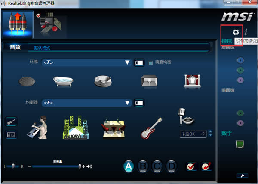
Task: Increase volume with the plus button
Action: click(83, 166)
